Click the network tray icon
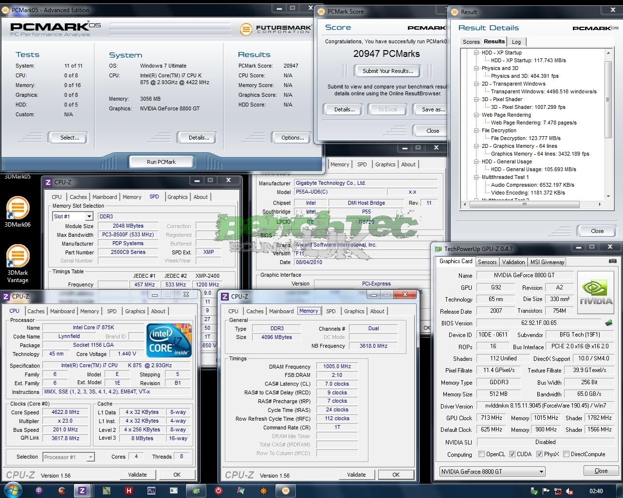 coord(558,491)
